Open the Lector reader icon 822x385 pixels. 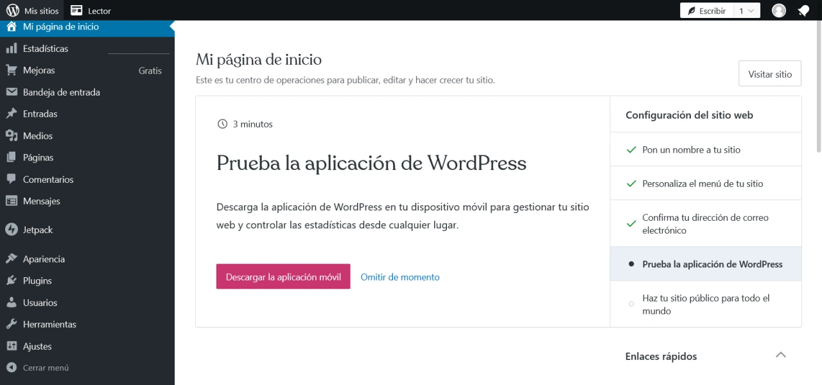click(76, 10)
